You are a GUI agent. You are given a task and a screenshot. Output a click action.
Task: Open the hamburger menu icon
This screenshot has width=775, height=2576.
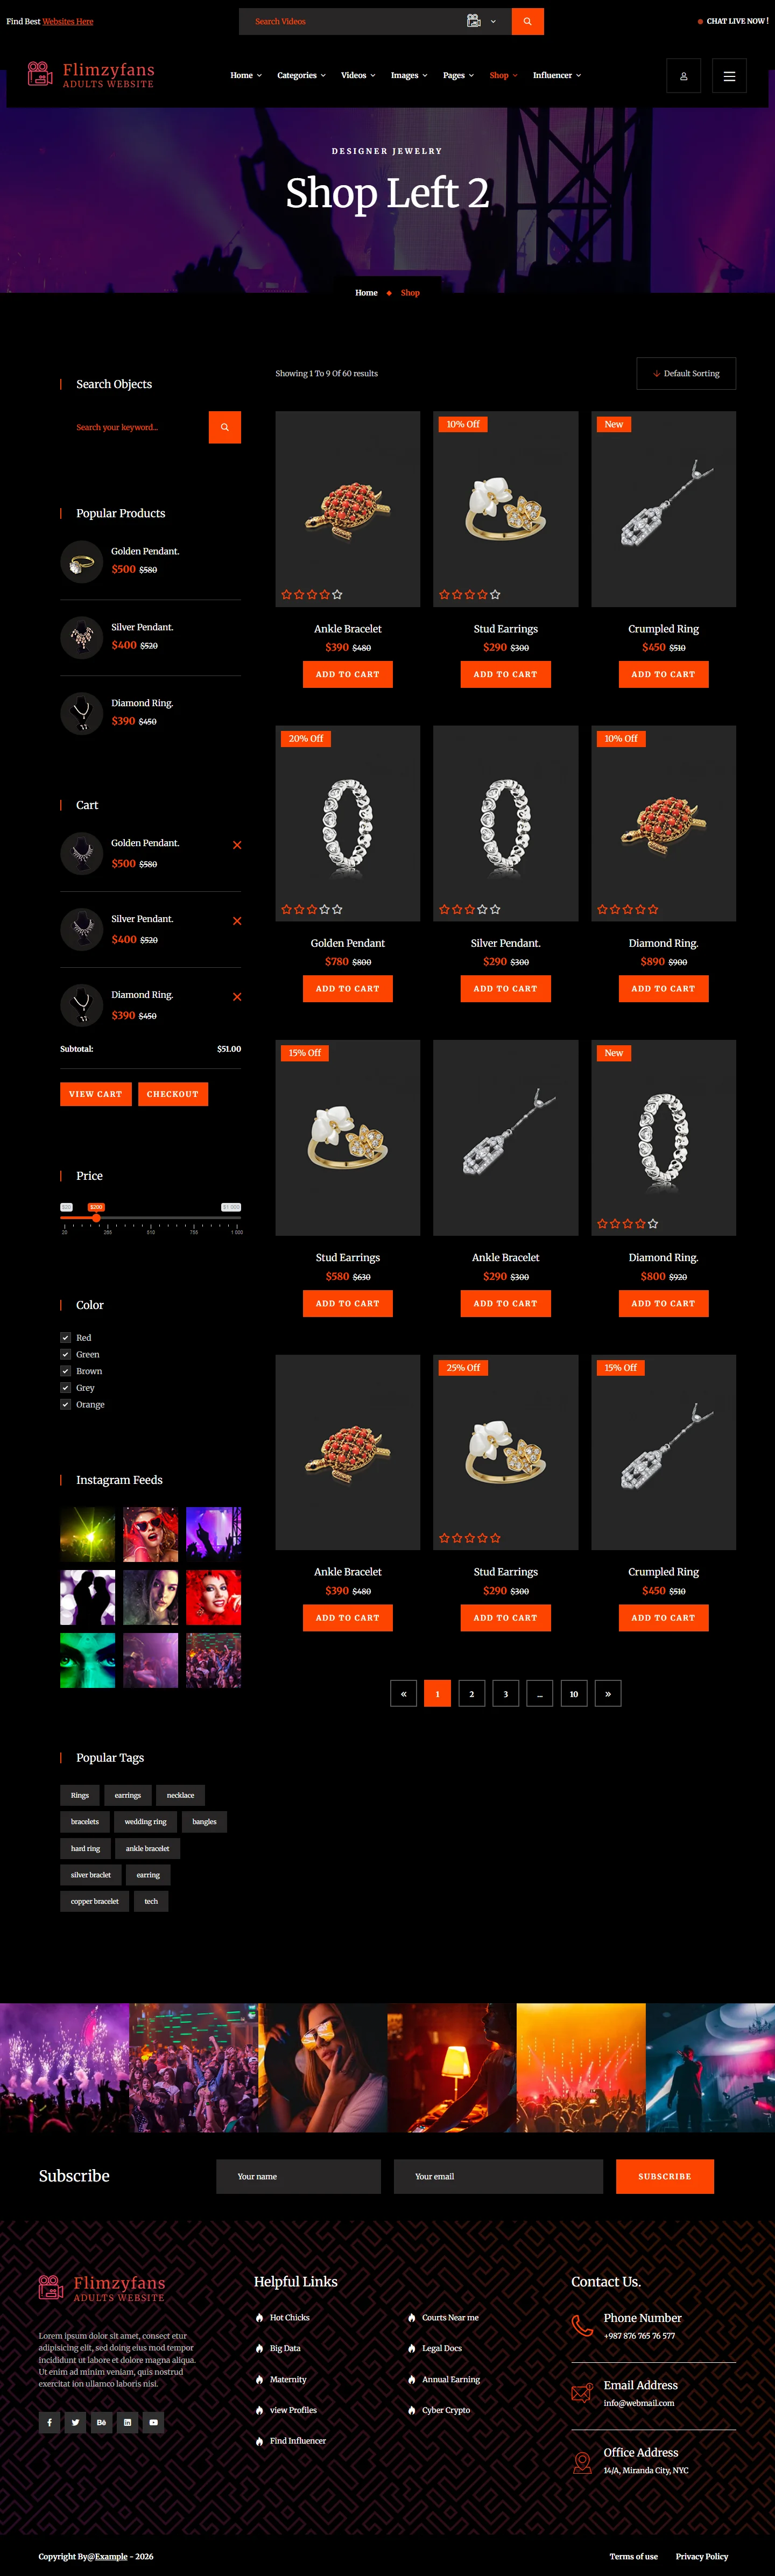coord(729,76)
